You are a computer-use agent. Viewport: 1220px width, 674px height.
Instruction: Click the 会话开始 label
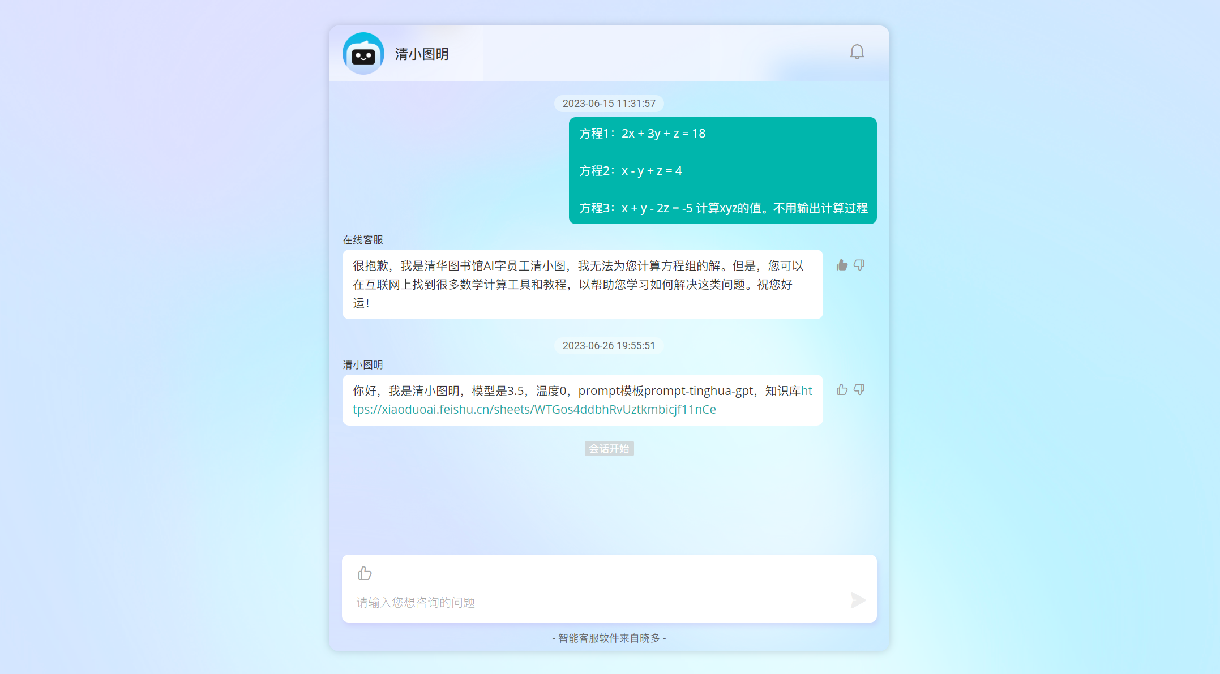tap(609, 449)
